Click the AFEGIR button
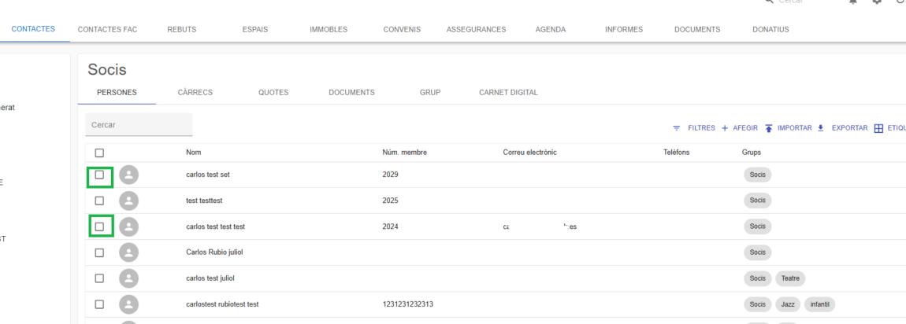Screen dimensions: 906x324 740,128
